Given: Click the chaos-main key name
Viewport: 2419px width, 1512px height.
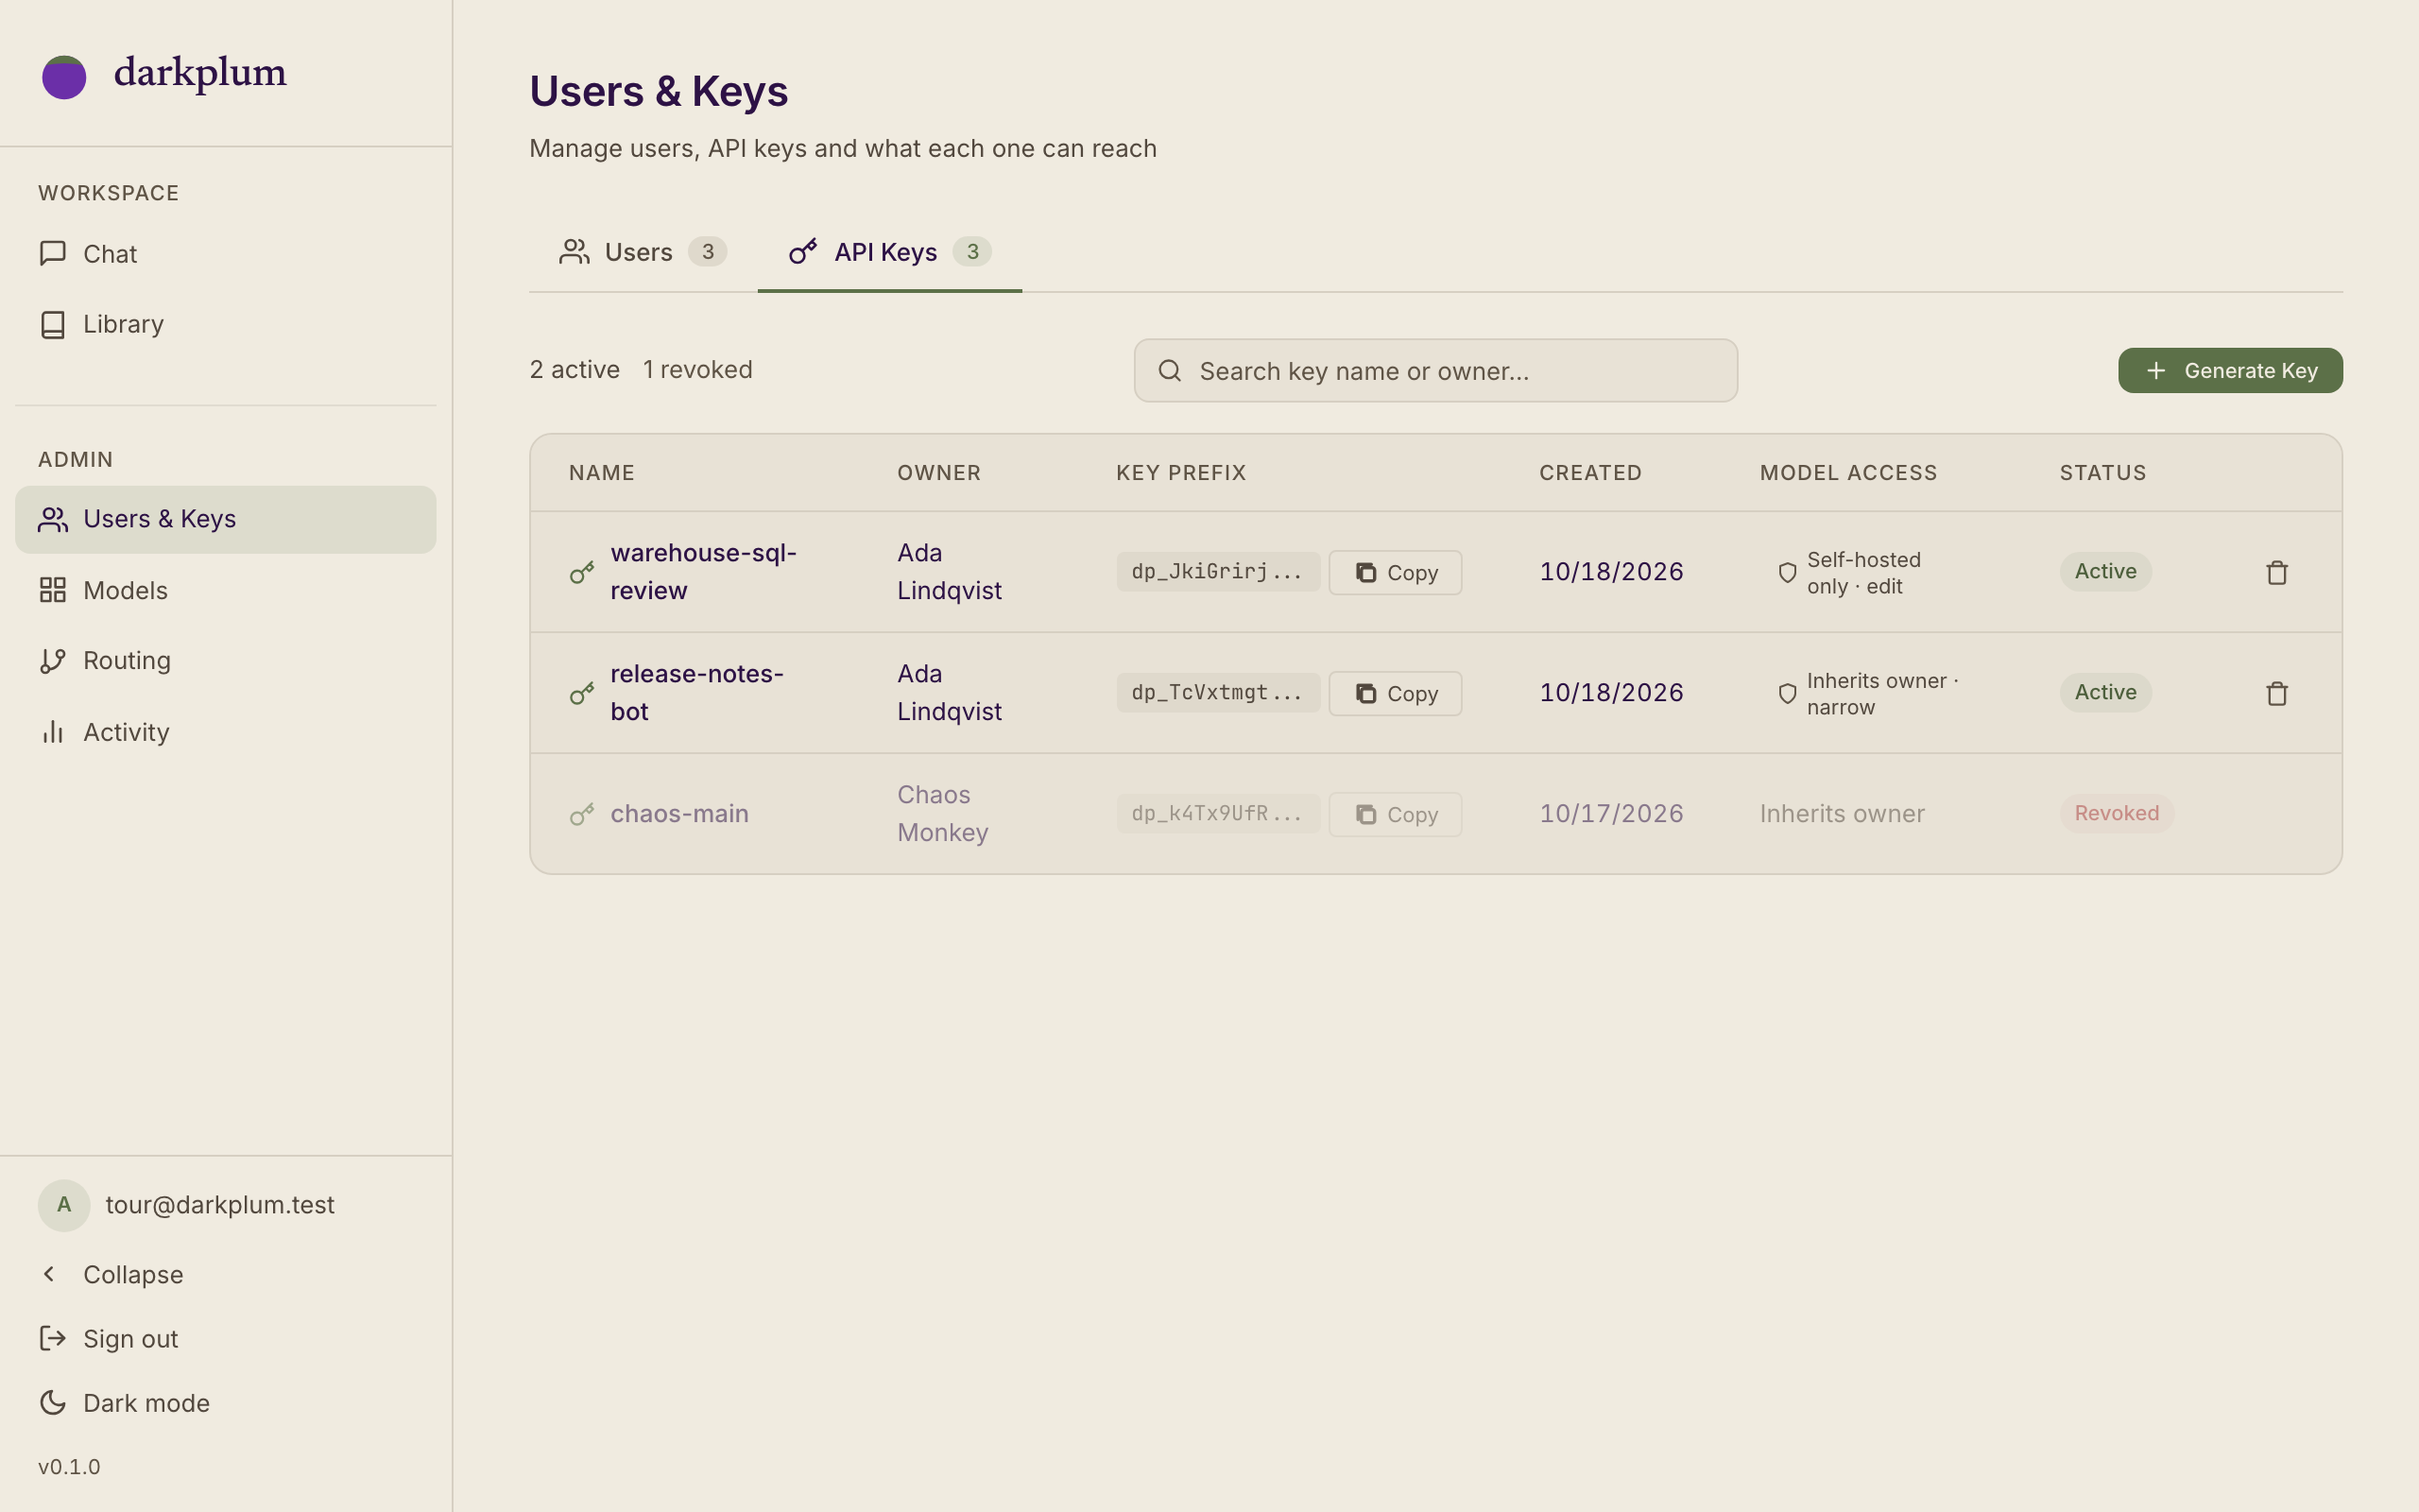Looking at the screenshot, I should pos(679,814).
